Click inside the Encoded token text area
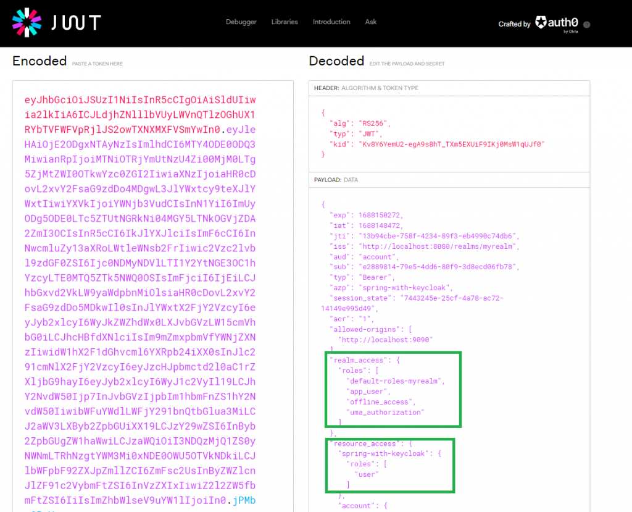Viewport: 632px width, 512px height. coord(153,296)
